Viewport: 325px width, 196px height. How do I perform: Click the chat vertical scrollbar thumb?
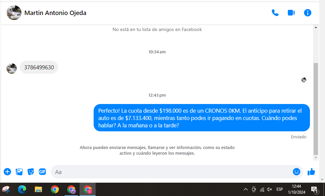[316, 109]
